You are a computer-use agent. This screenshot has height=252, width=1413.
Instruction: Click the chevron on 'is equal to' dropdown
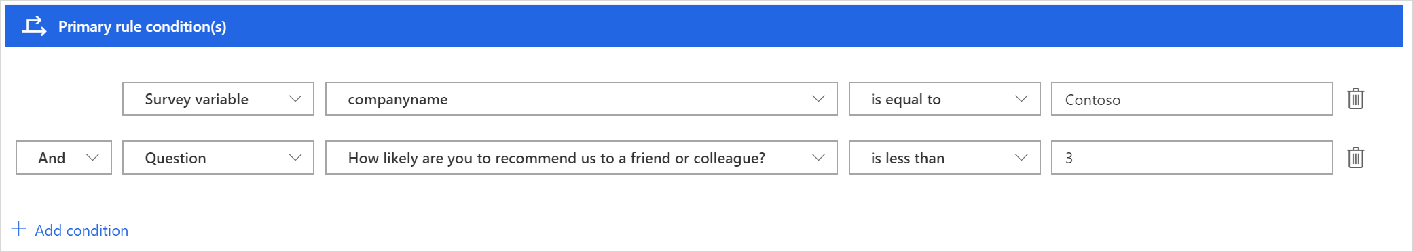[x=1021, y=99]
